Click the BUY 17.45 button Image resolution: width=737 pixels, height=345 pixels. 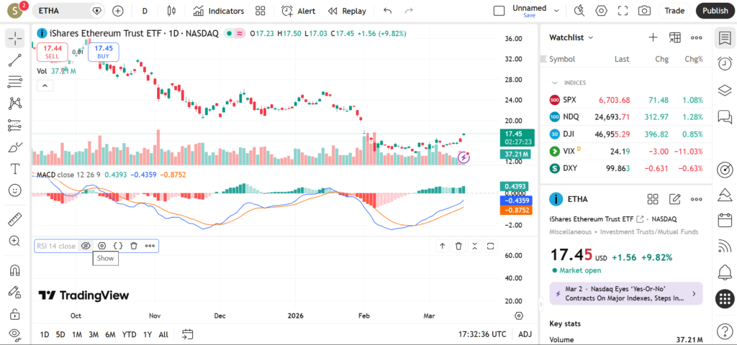tap(104, 52)
